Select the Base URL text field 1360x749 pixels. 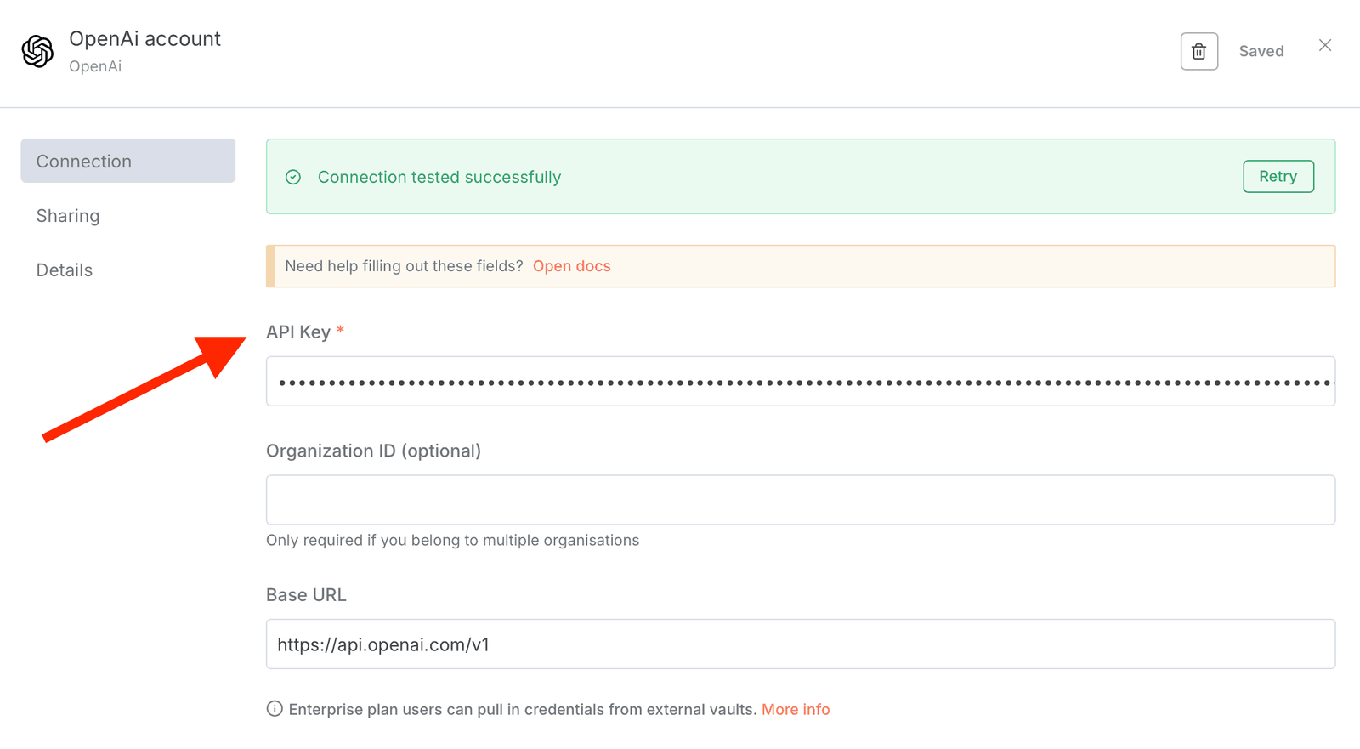[799, 644]
